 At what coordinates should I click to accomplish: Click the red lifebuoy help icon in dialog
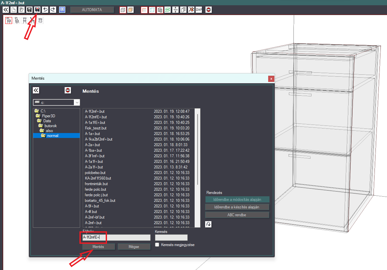68,90
